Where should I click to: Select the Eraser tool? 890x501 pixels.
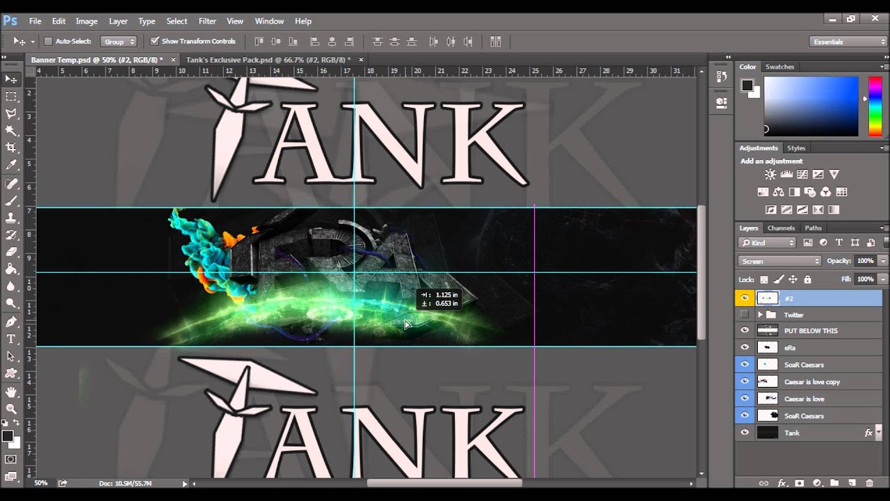point(11,252)
